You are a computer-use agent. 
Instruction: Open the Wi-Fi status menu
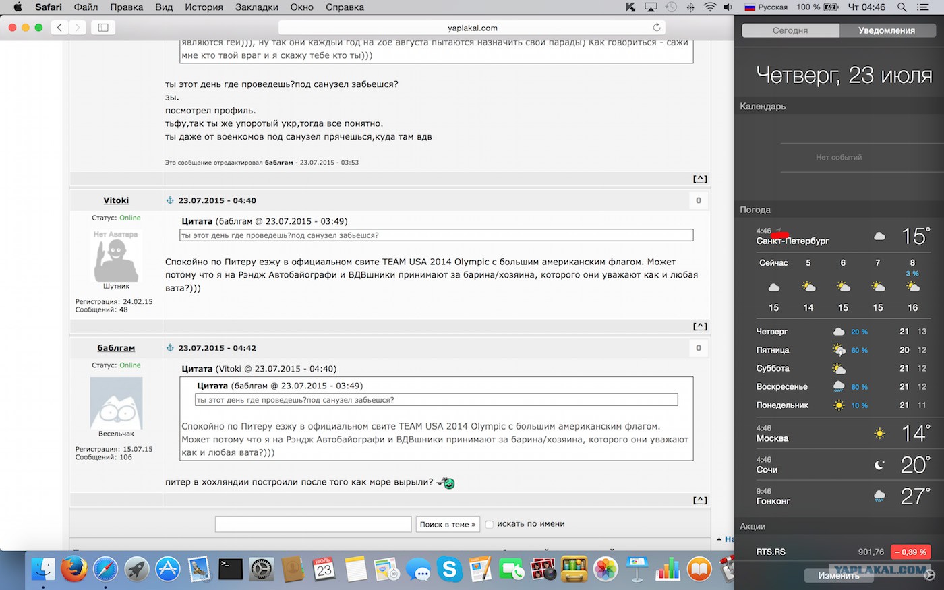[x=710, y=7]
